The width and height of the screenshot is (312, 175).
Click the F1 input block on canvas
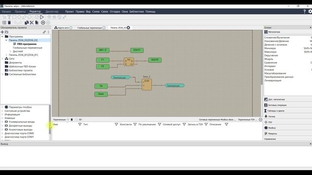103,60
